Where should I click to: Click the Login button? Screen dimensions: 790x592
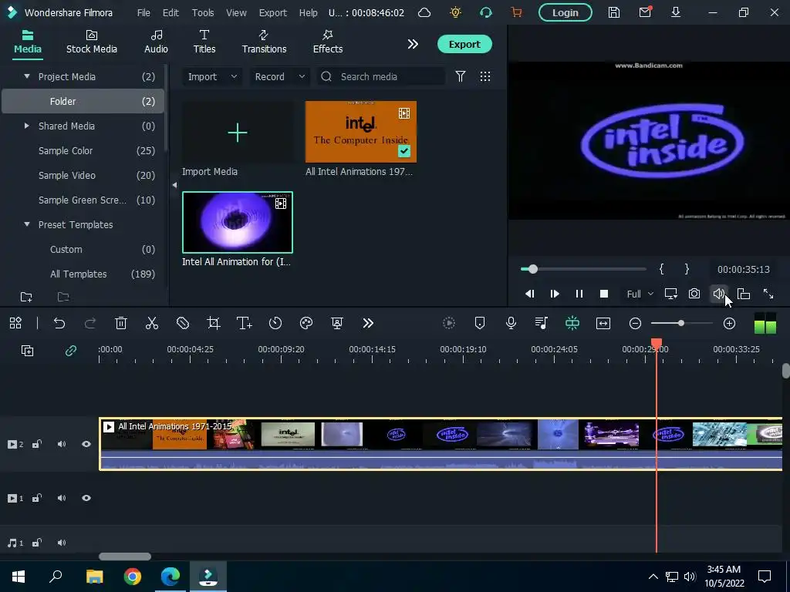(565, 12)
